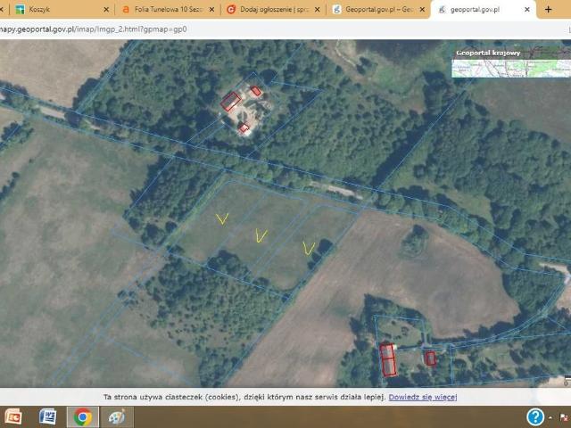
Task: Open Microsoft Word from the taskbar
Action: (47, 416)
